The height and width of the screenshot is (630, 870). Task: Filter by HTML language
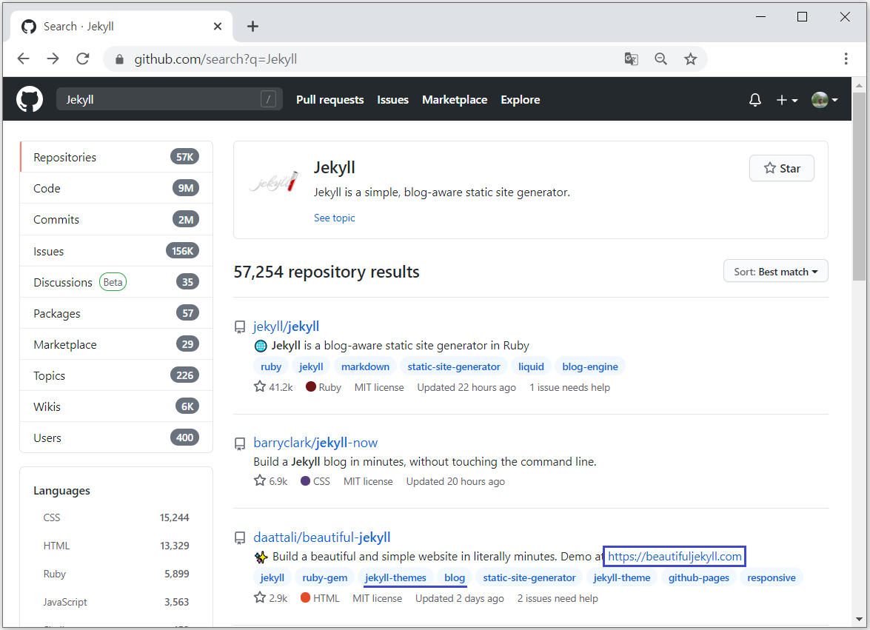116,546
